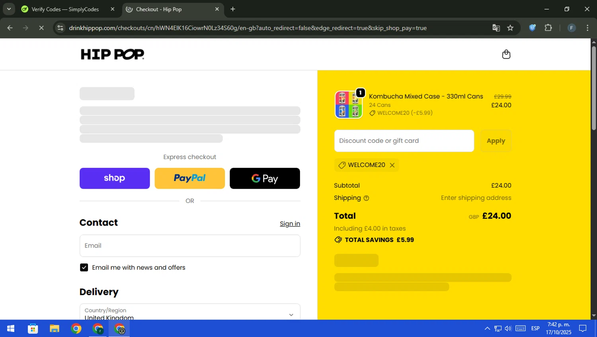This screenshot has width=597, height=337.
Task: Open File Explorer from the taskbar
Action: [x=55, y=329]
